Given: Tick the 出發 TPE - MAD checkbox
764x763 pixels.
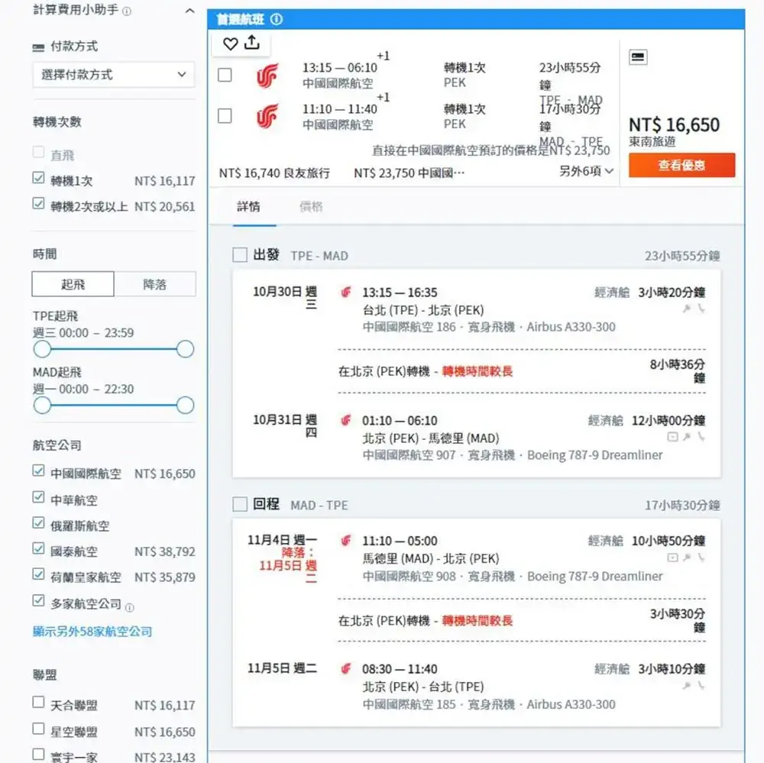Looking at the screenshot, I should pos(240,255).
